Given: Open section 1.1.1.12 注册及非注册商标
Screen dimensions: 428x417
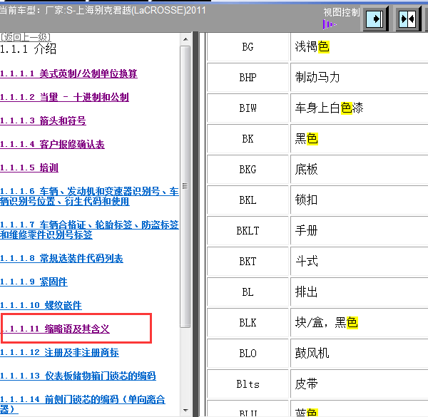Looking at the screenshot, I should tap(59, 352).
